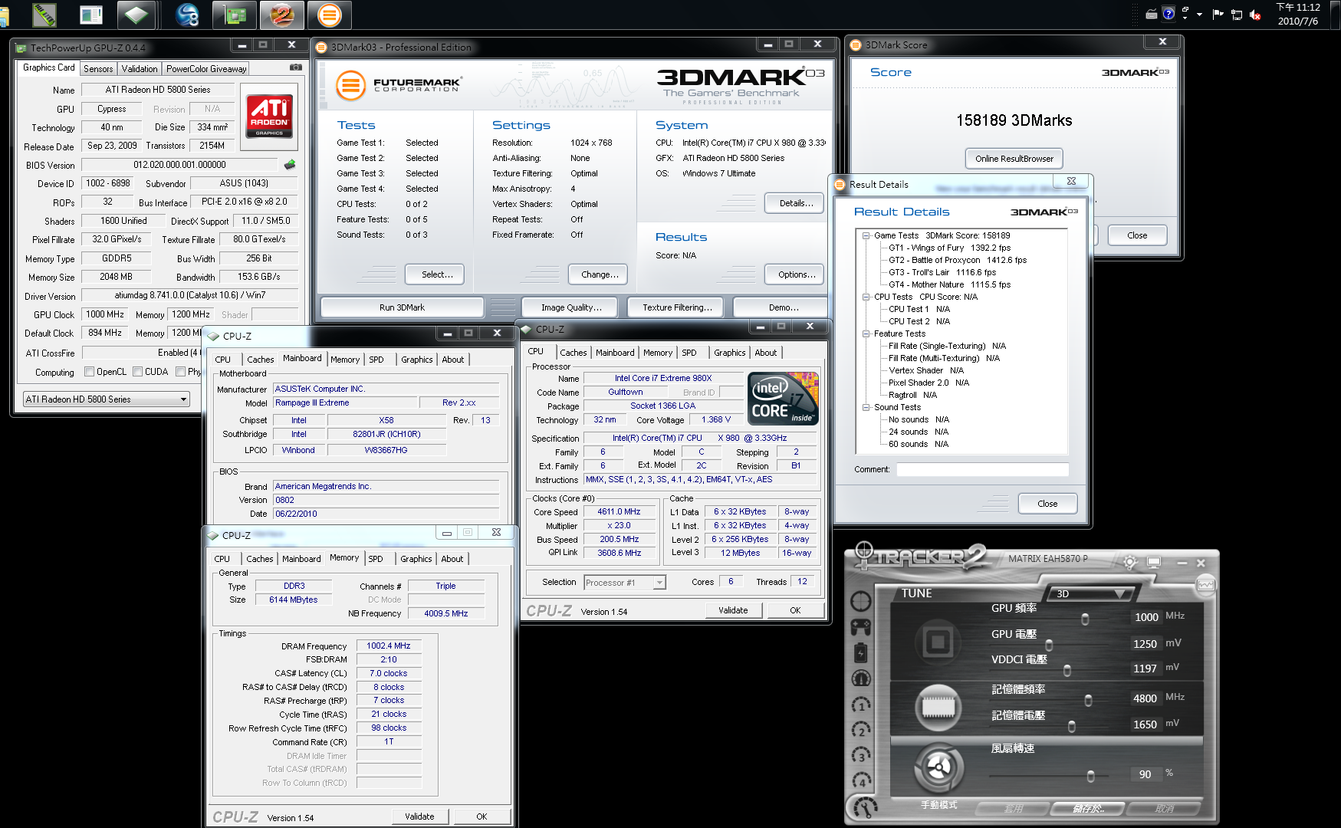This screenshot has width=1341, height=828.
Task: Open the iTracker2 monitoring graph icon
Action: [x=1206, y=585]
